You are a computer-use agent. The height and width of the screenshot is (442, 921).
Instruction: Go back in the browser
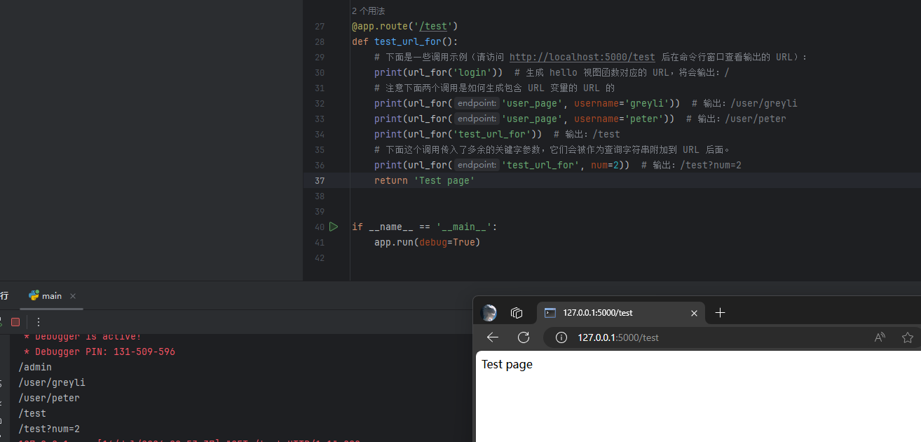tap(493, 337)
